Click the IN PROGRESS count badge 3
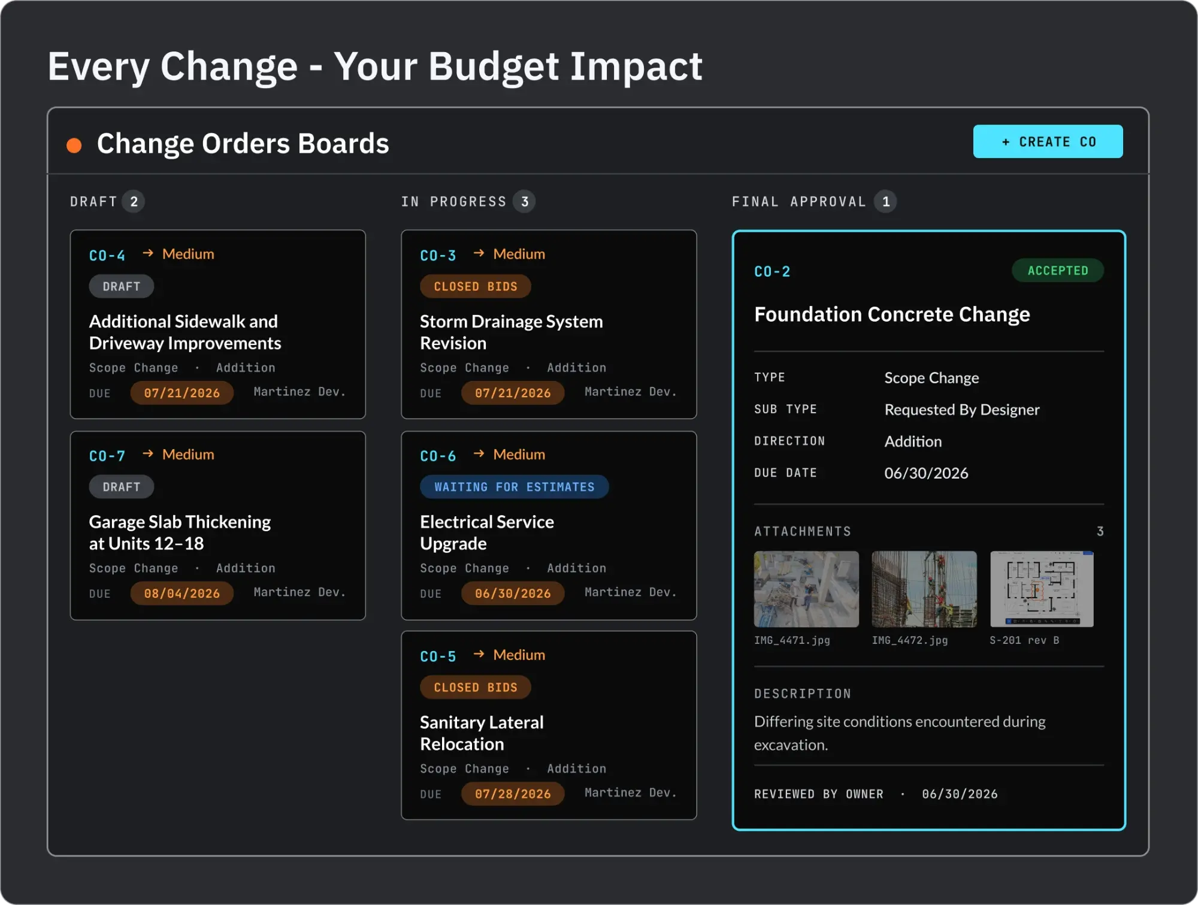Screen dimensions: 1198x905 525,202
